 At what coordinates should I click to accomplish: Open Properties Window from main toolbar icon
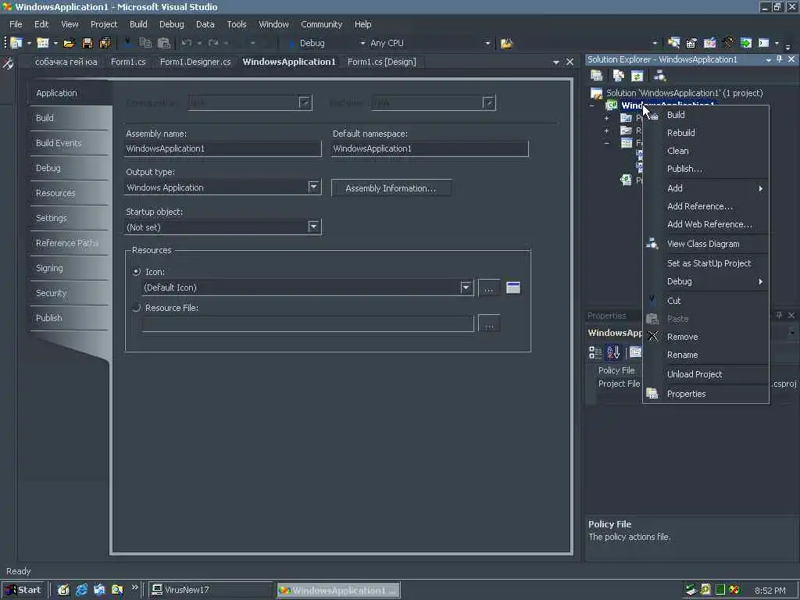pyautogui.click(x=692, y=44)
